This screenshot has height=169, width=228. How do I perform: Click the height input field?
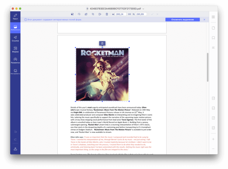(141, 14)
